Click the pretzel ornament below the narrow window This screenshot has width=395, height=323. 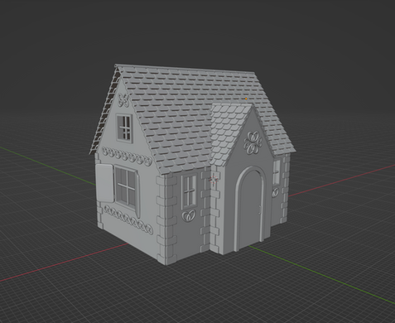click(189, 215)
